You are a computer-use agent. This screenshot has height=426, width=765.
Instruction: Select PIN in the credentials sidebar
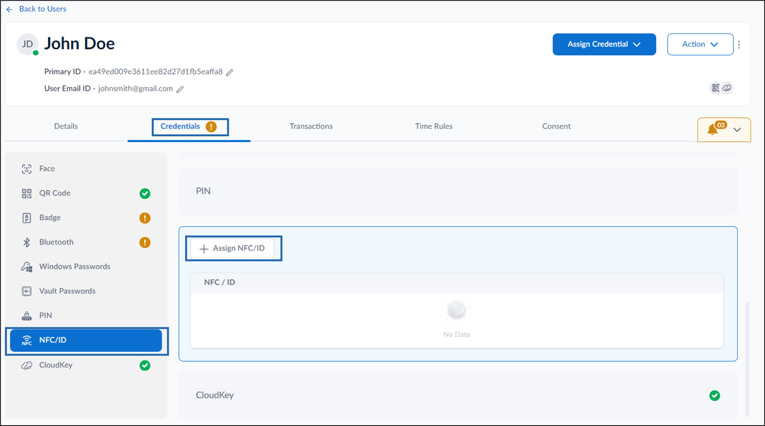pyautogui.click(x=86, y=315)
